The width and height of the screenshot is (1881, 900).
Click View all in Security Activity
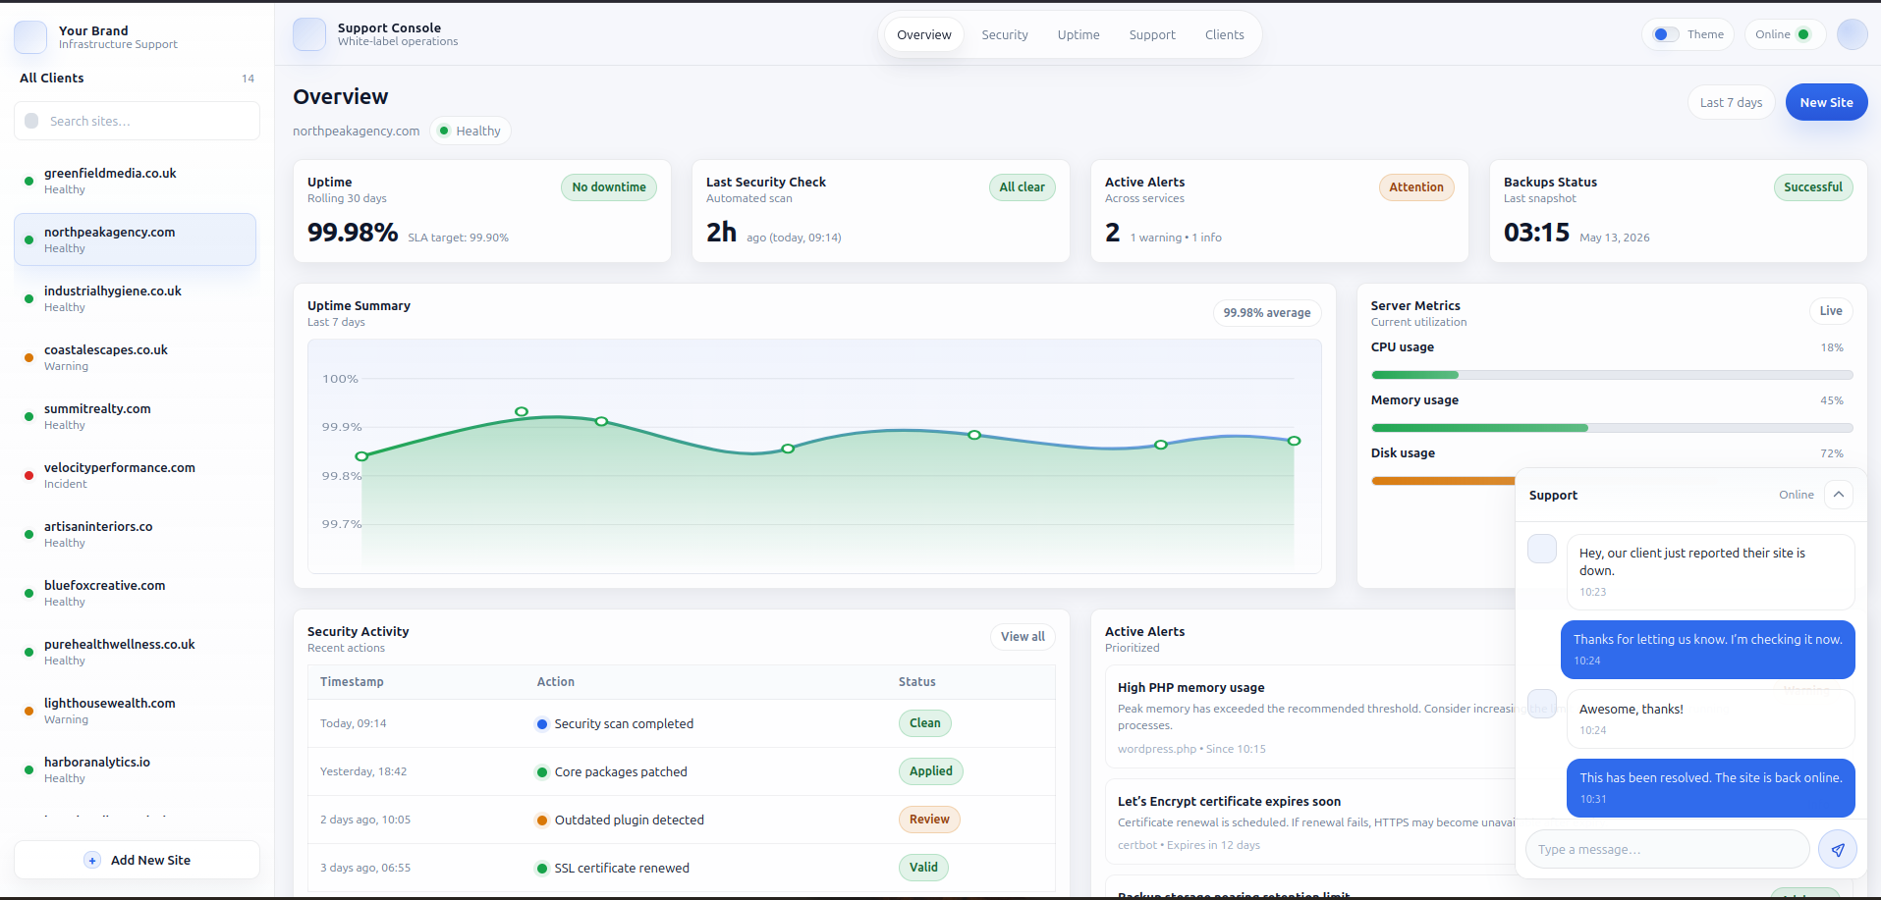(1023, 637)
